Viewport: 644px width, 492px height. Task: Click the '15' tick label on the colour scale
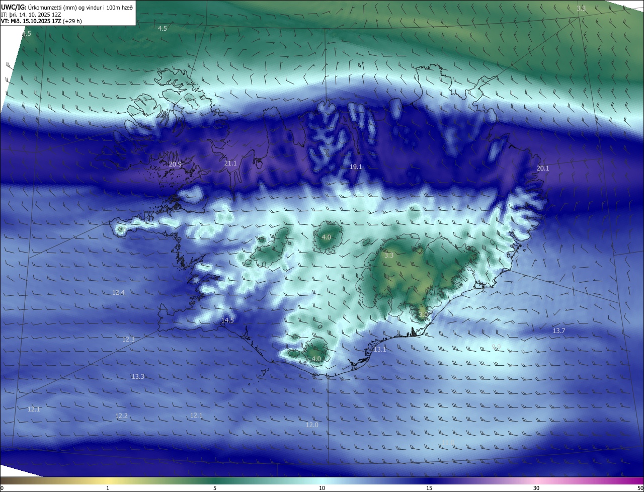429,488
